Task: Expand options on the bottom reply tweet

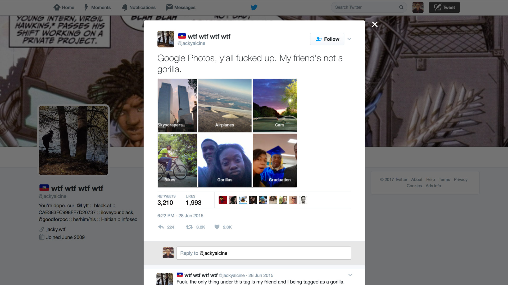Action: 351,275
